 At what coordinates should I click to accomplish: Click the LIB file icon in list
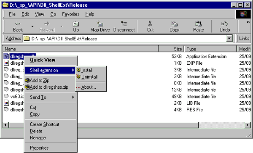pyautogui.click(x=6, y=103)
